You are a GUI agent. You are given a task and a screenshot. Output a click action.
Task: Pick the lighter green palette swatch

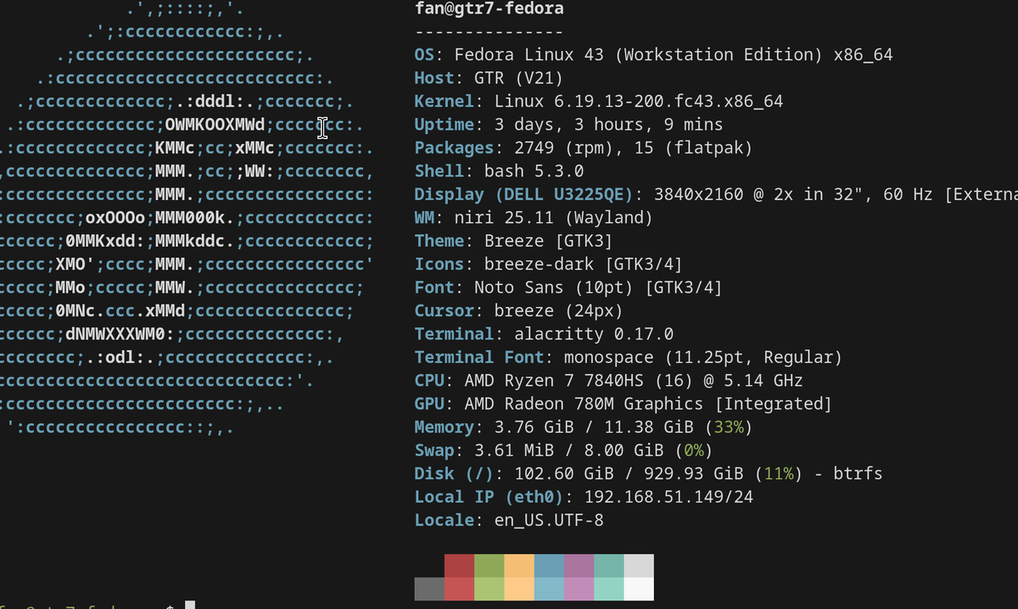click(489, 589)
